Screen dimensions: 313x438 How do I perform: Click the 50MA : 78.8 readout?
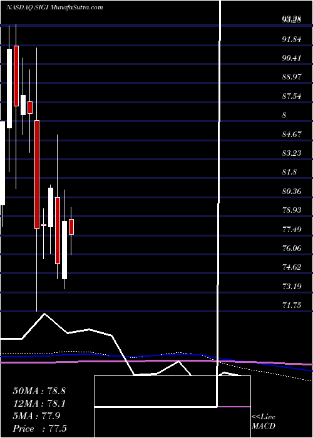(39, 391)
